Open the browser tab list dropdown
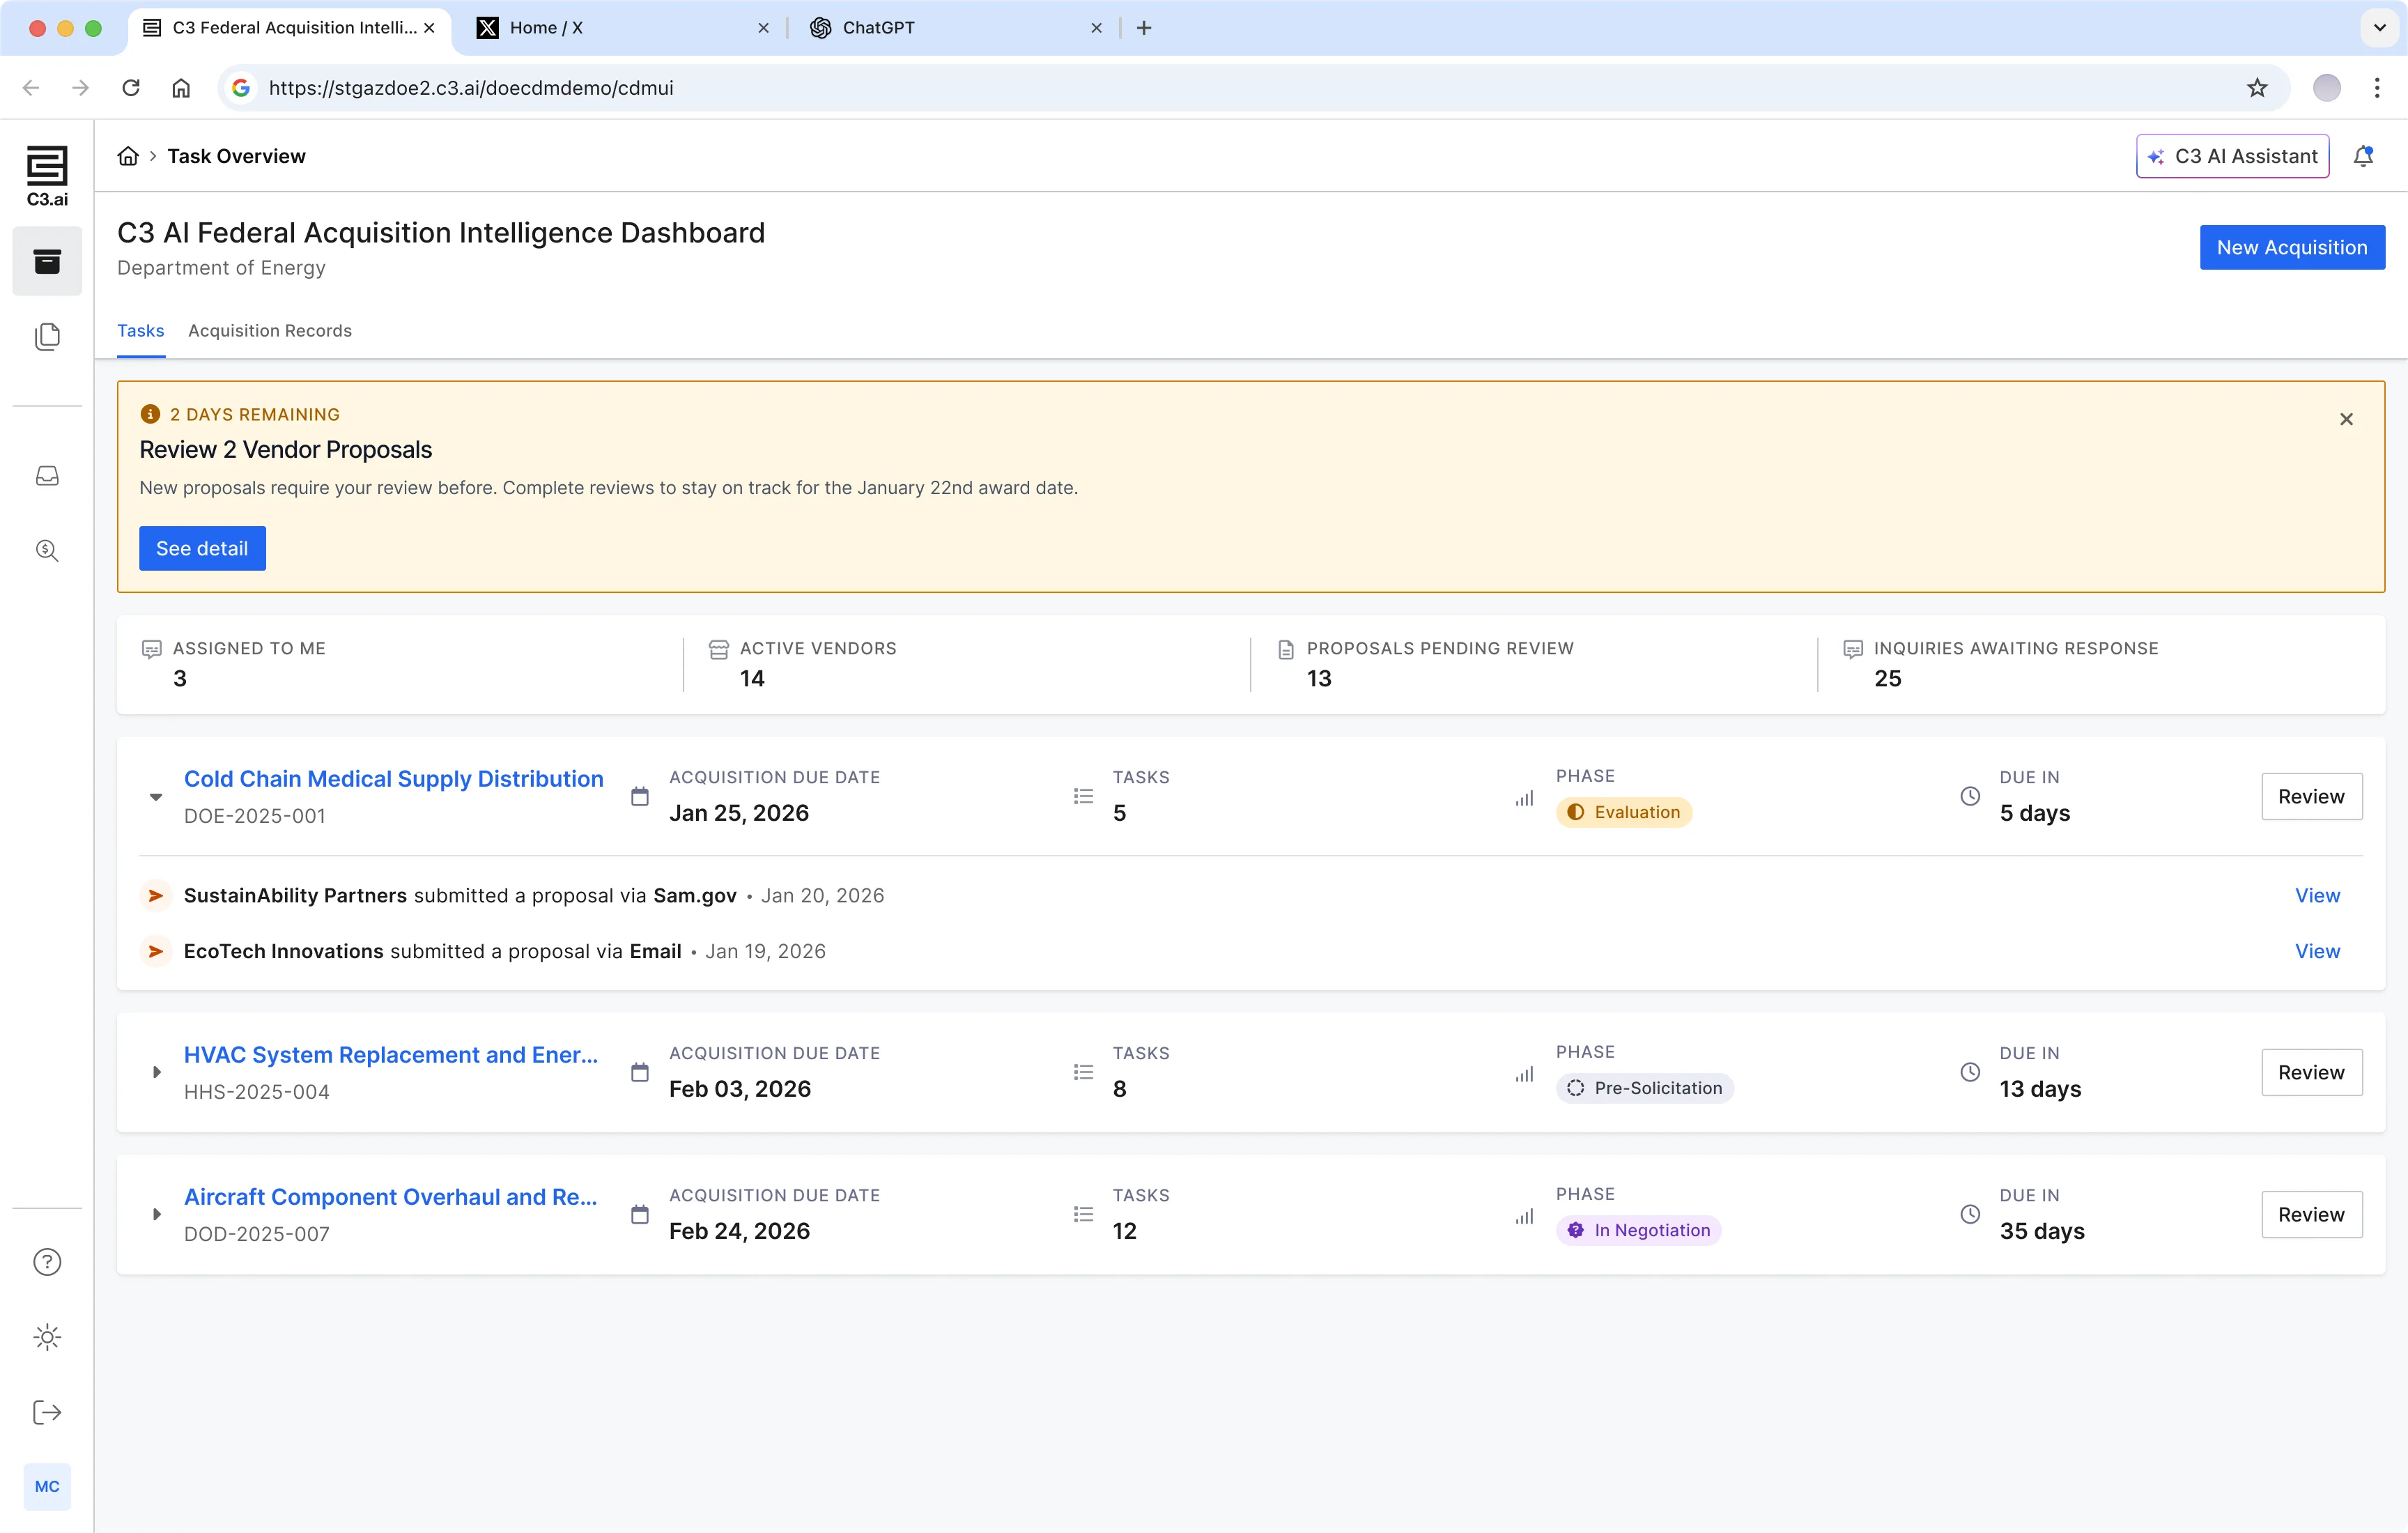The height and width of the screenshot is (1533, 2408). tap(2380, 28)
